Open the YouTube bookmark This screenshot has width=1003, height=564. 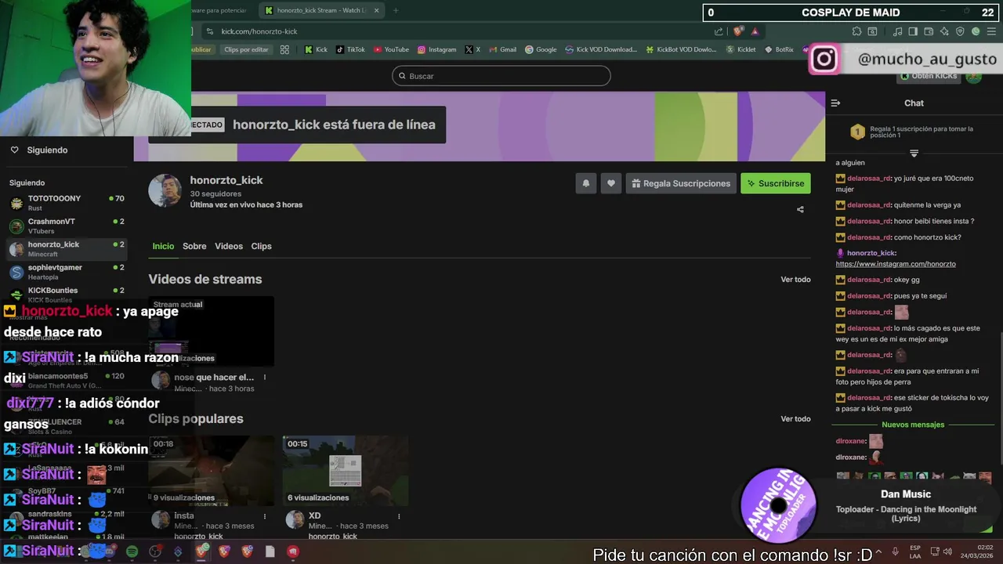click(x=391, y=49)
